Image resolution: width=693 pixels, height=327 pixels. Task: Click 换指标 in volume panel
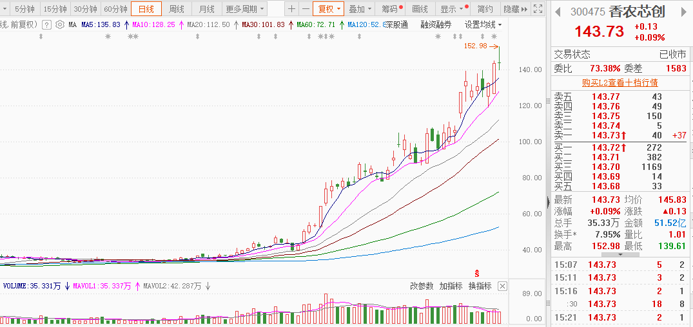(x=480, y=286)
